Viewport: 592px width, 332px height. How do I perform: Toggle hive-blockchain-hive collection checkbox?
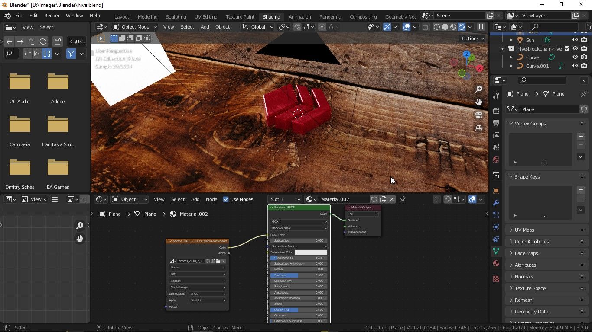pos(567,48)
